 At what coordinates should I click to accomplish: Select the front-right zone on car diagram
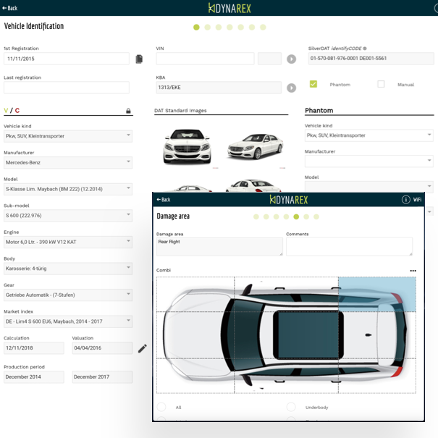click(x=195, y=295)
